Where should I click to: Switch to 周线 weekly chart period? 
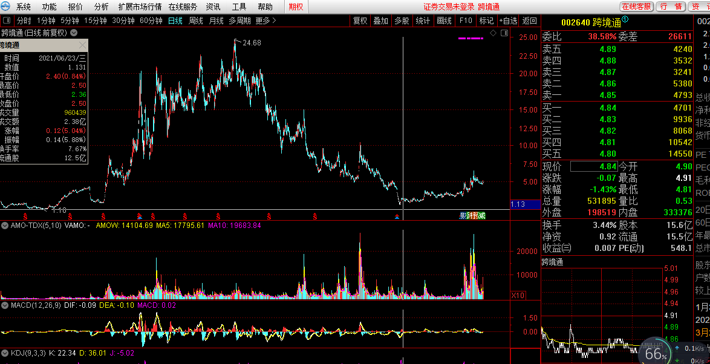[x=196, y=21]
